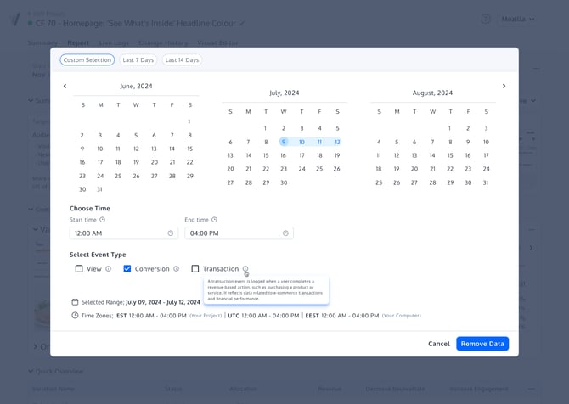Screen dimensions: 569x404
Task: Click the Selected Range July 09 - July 12 text
Action: 140,302
